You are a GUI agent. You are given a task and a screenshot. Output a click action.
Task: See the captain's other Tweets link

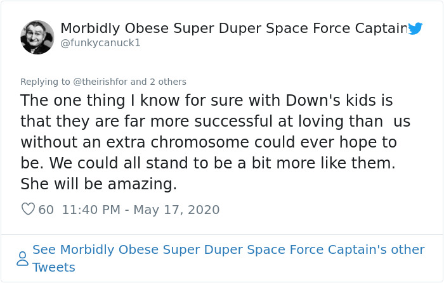228,249
